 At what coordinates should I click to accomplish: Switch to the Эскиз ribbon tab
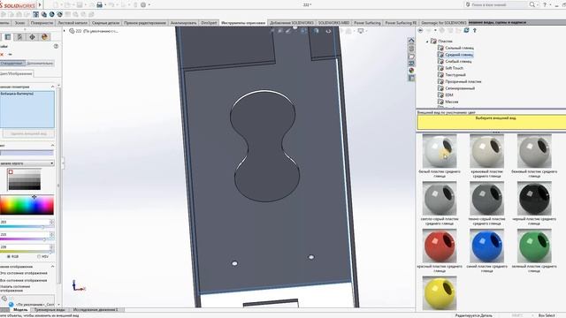pos(19,23)
